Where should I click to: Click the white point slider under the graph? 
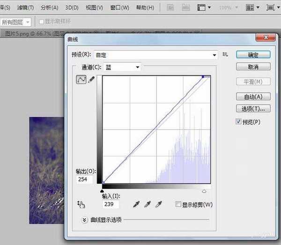point(204,191)
